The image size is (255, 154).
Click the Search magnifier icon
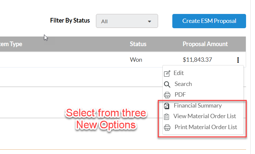click(x=167, y=85)
